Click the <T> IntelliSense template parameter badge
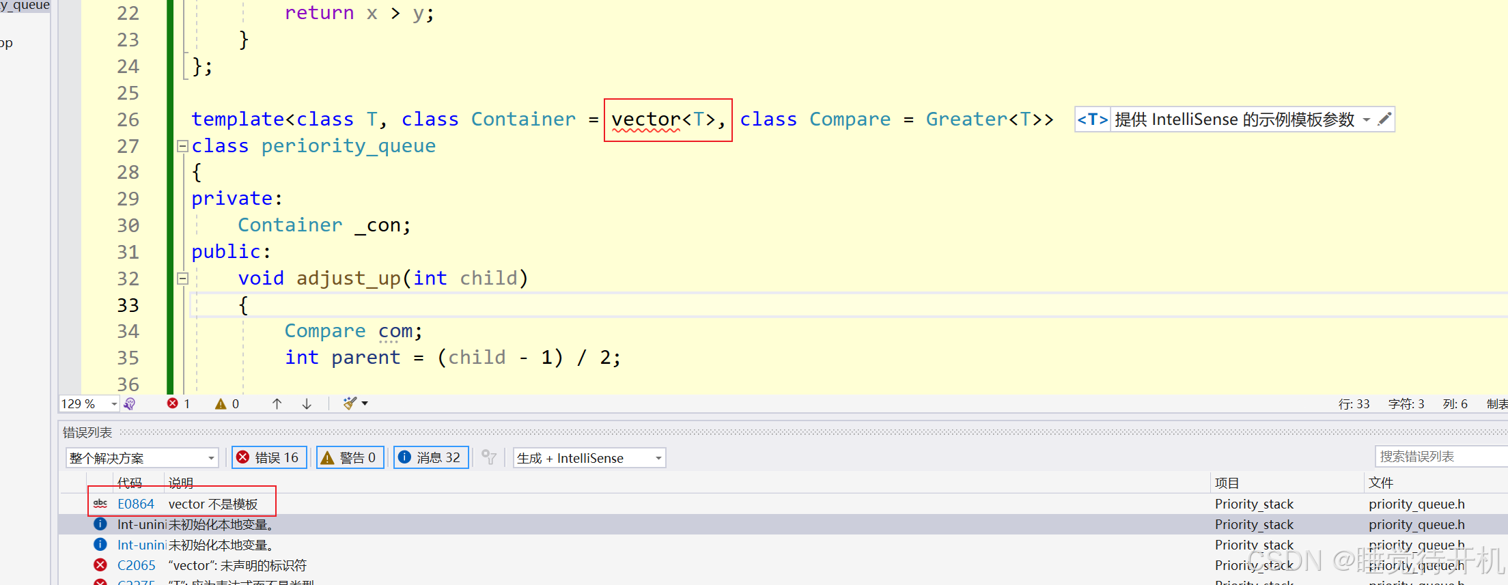 coord(1093,119)
